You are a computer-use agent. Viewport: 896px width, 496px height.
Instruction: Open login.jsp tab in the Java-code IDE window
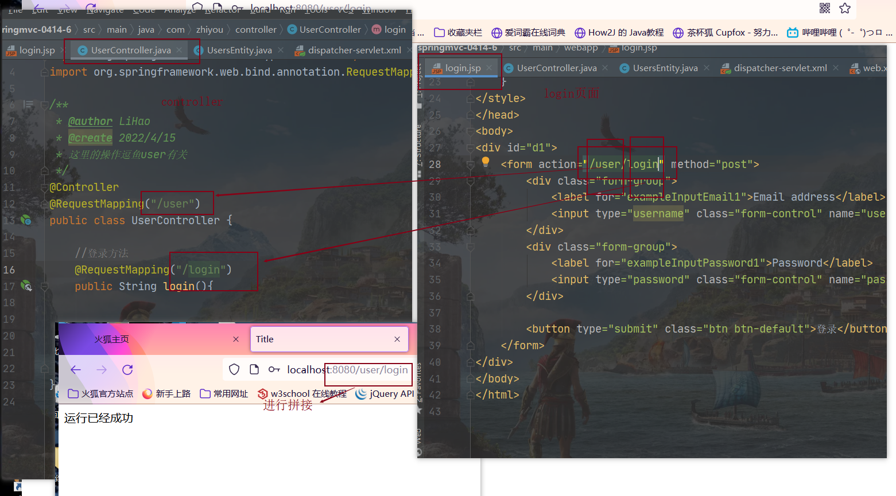31,50
